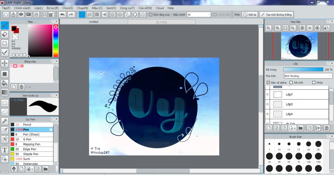Create new folder in layer panel
This screenshot has height=175, width=334.
point(300,128)
